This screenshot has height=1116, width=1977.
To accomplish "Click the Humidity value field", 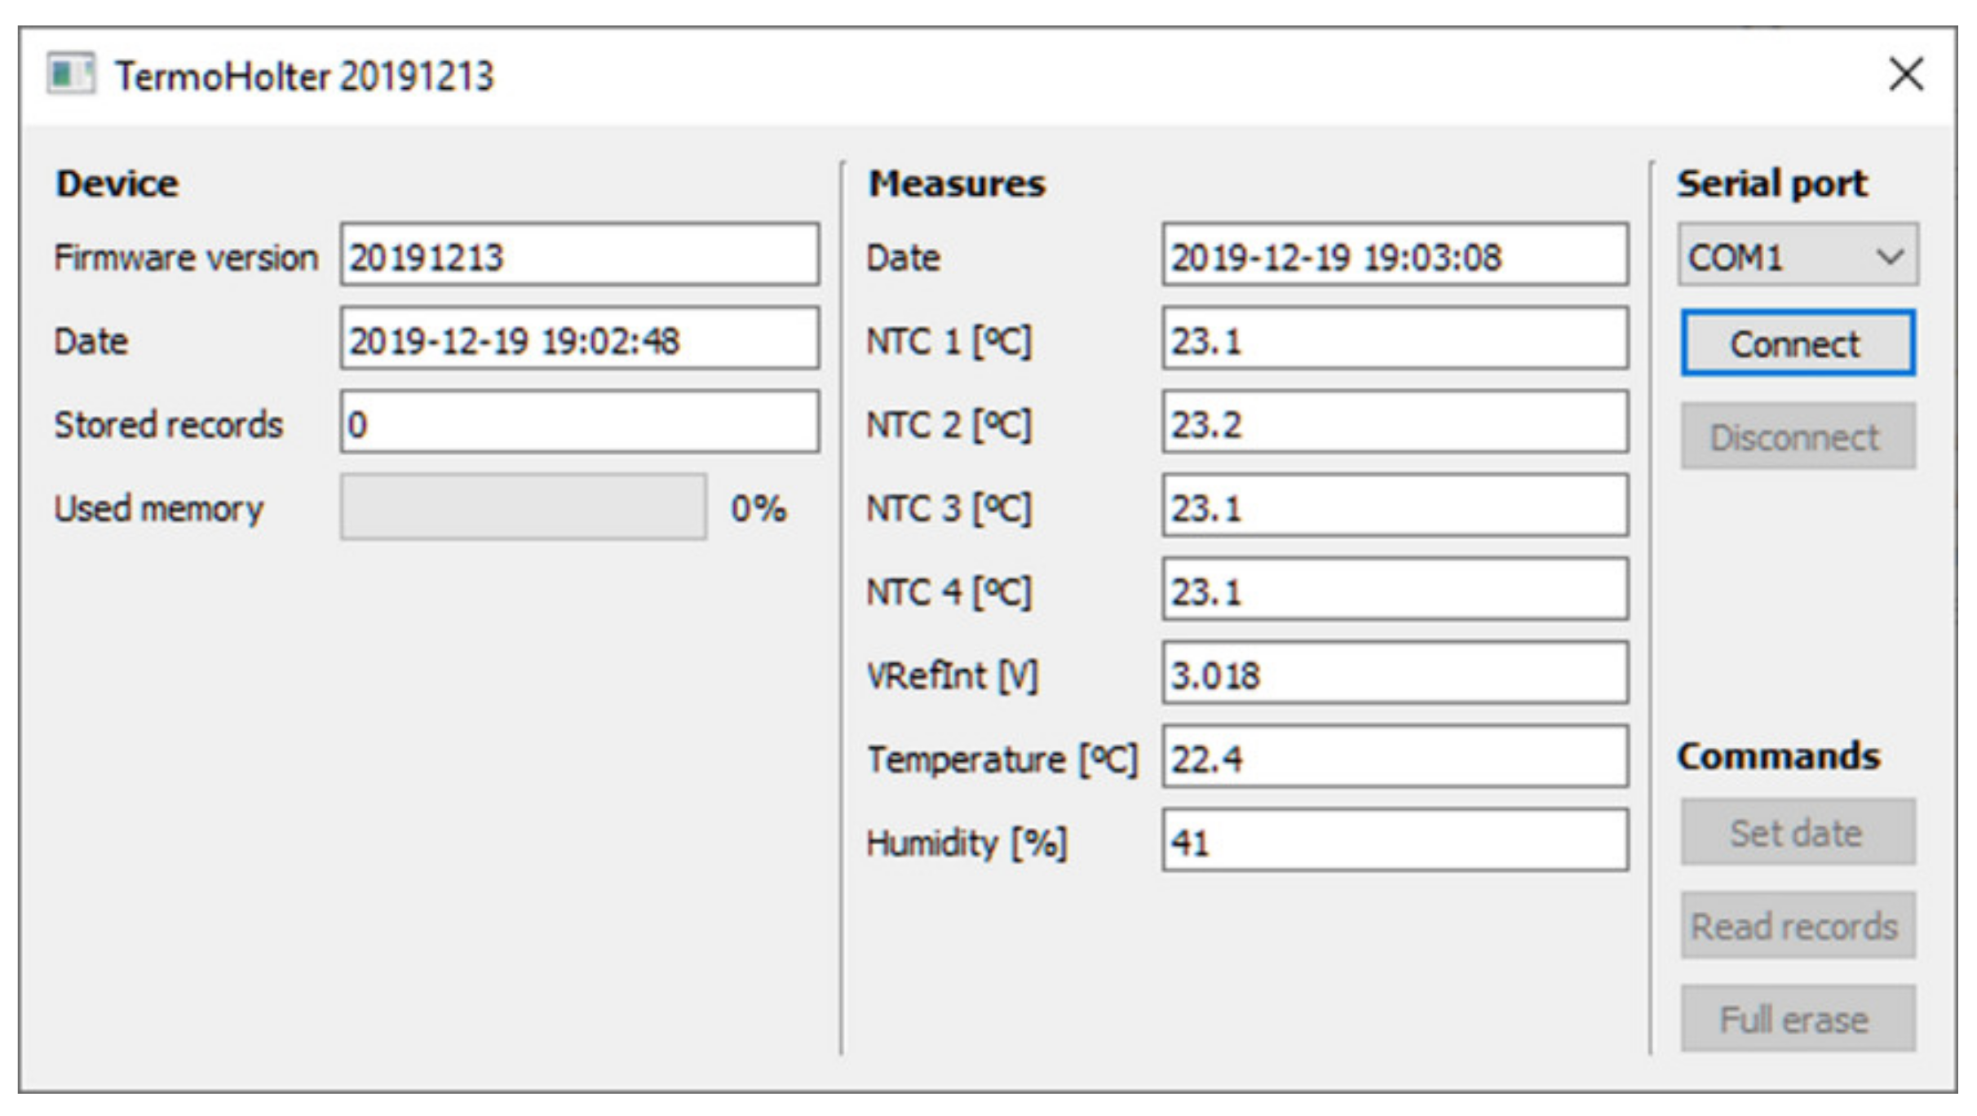I will (1395, 841).
